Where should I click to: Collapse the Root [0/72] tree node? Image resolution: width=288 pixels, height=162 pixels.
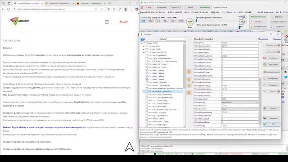[141, 43]
